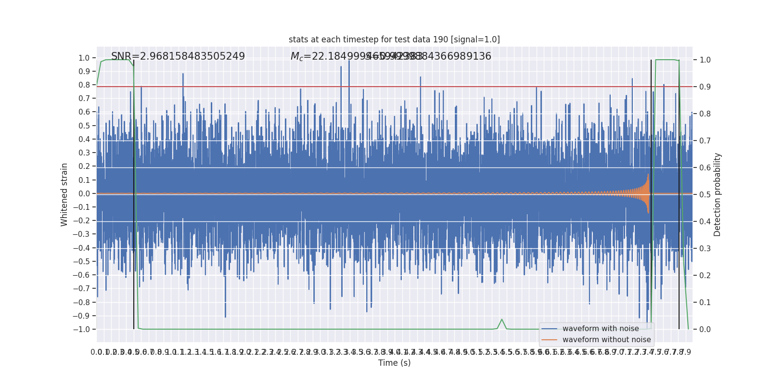Click the "Detection probability" axis label
770x385 pixels.
[x=718, y=194]
